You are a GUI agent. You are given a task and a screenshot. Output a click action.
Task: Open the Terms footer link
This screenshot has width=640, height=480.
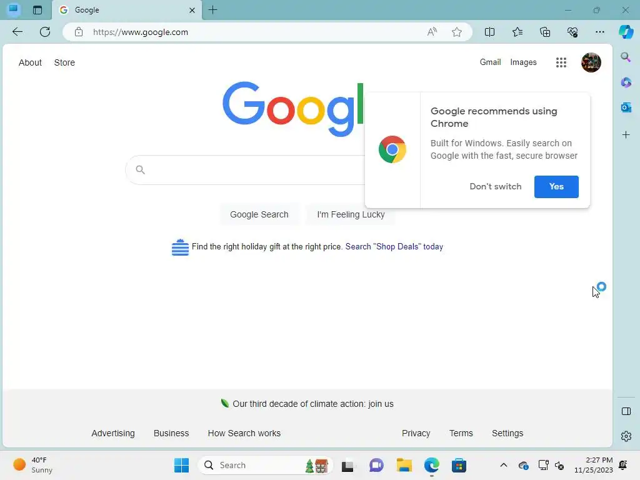[461, 433]
